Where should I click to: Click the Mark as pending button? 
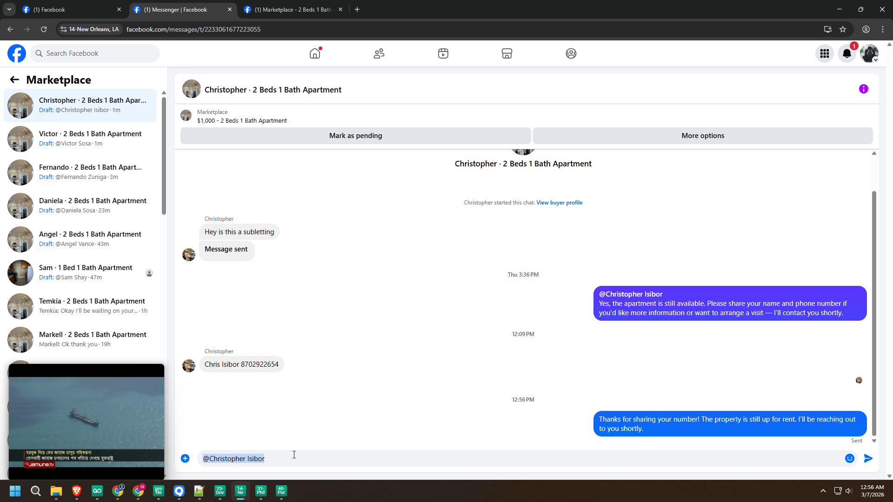[x=355, y=136]
